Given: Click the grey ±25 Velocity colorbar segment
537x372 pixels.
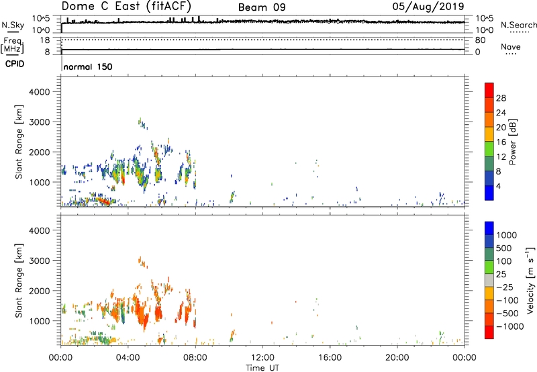Looking at the screenshot, I should (489, 280).
